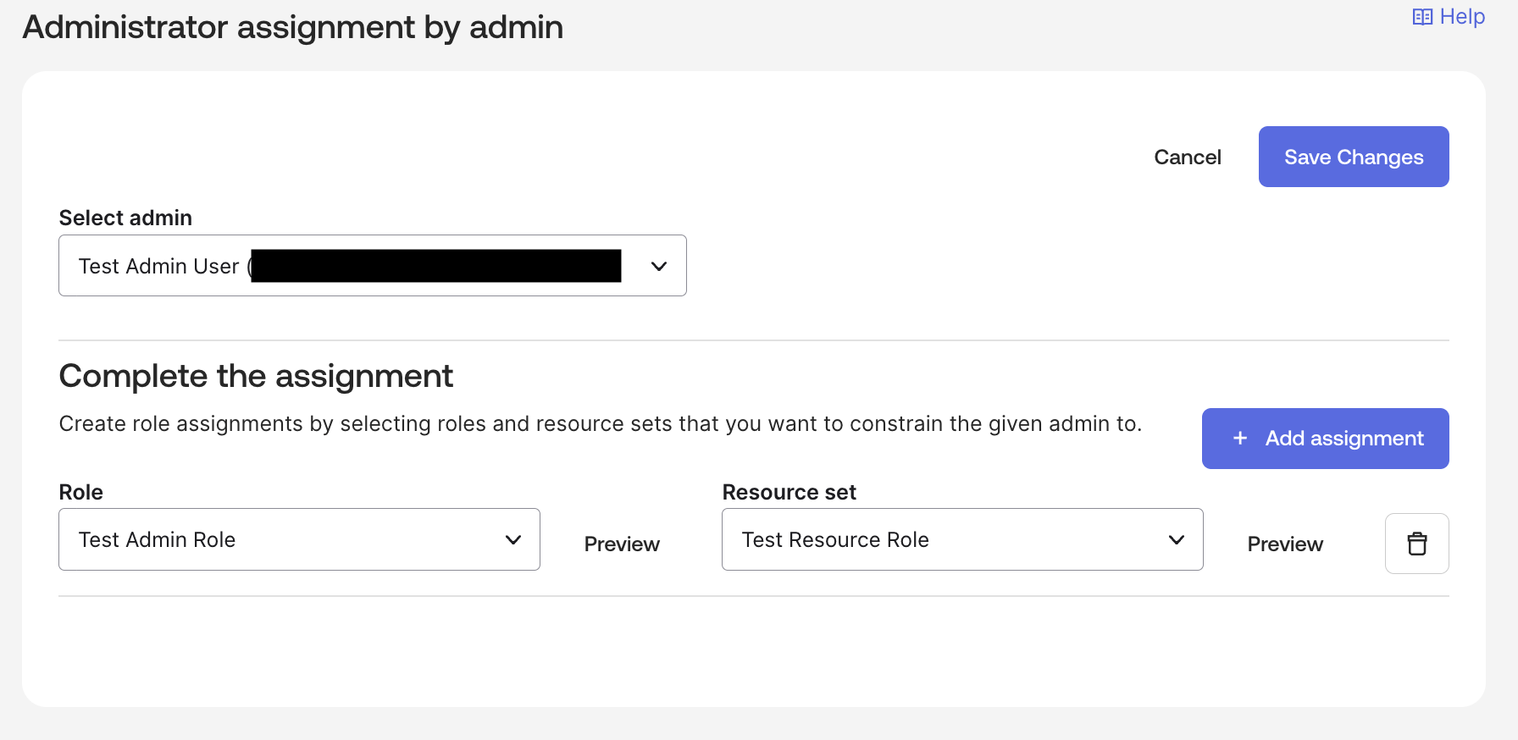The image size is (1518, 740).
Task: Delete the assignment row with trash icon
Action: 1416,544
